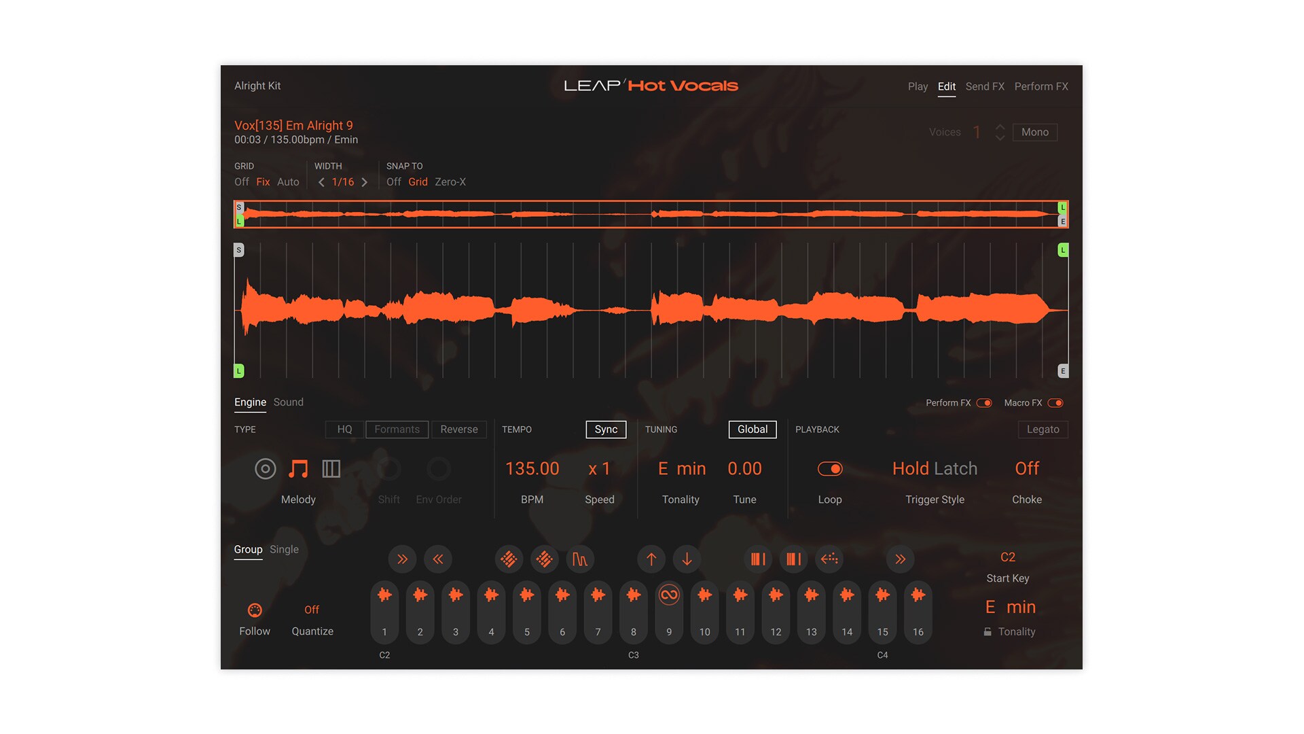The width and height of the screenshot is (1304, 734).
Task: Click the Reverse button
Action: [x=458, y=430]
